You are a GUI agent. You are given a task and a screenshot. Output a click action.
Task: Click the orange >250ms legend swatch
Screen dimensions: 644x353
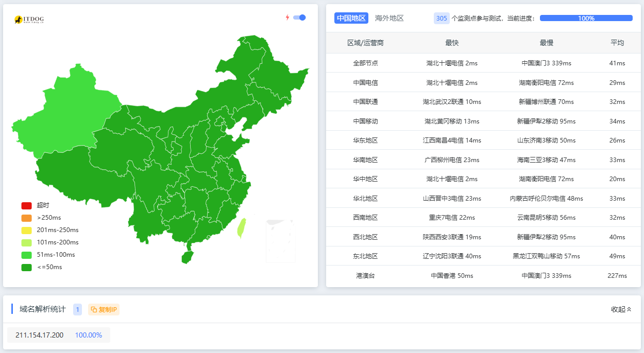click(x=26, y=218)
